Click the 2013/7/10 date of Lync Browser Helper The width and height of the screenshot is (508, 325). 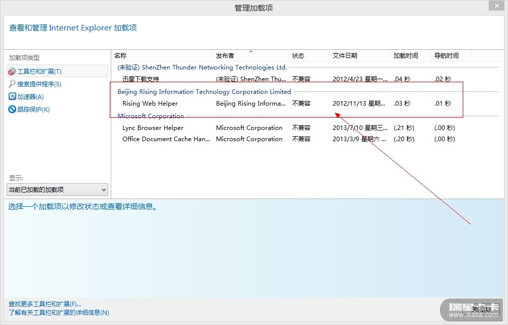(x=360, y=128)
